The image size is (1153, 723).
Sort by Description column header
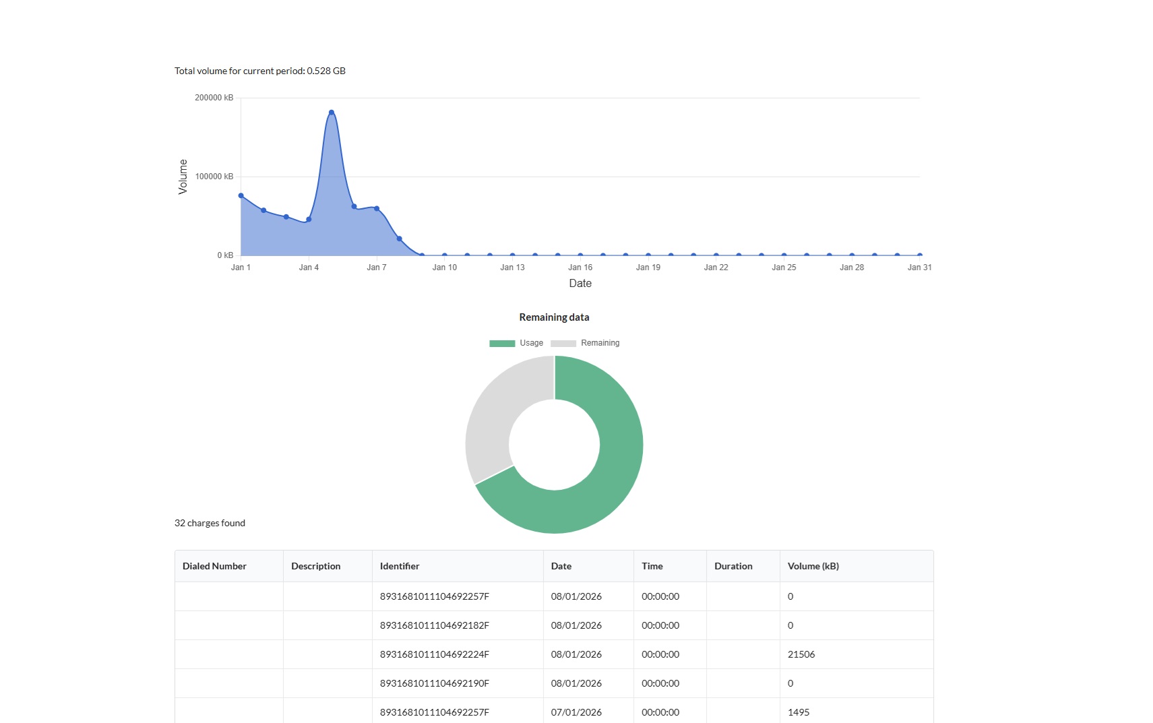315,566
